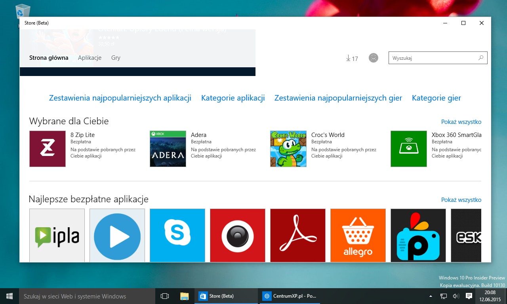Open the blue play button app tile
Viewport: 507px width, 304px height.
[x=117, y=236]
